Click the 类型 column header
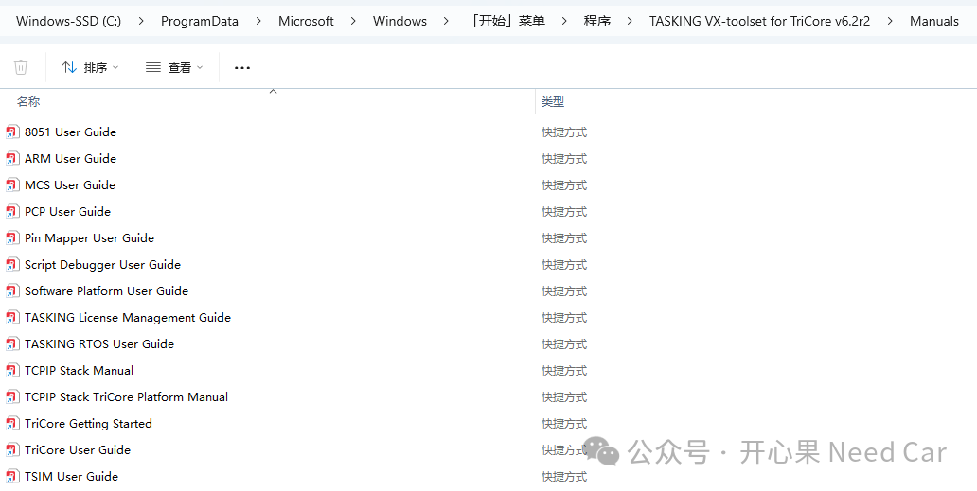The height and width of the screenshot is (491, 977). 553,102
